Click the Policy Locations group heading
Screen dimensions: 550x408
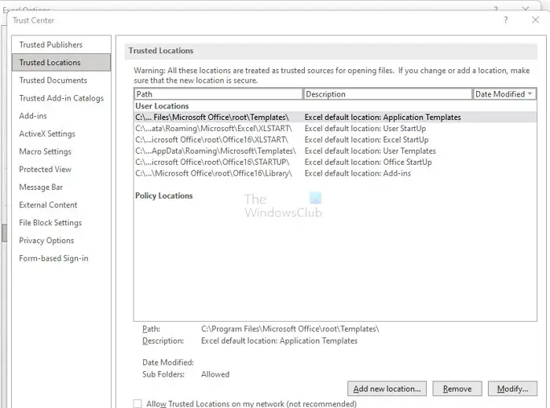coord(163,196)
